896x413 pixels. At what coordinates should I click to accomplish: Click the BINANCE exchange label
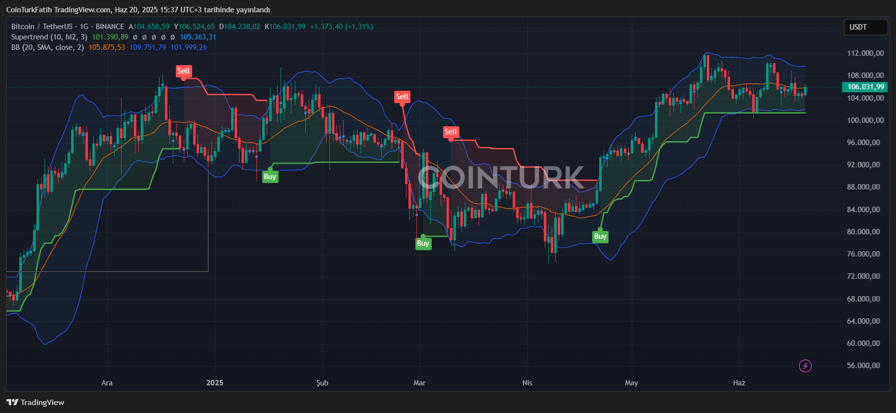110,27
